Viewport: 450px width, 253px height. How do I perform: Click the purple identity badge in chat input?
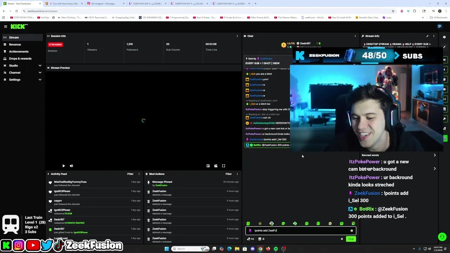(250, 231)
